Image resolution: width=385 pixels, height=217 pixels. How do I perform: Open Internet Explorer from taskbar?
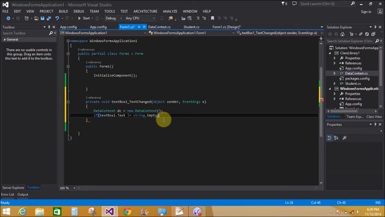tap(22, 212)
